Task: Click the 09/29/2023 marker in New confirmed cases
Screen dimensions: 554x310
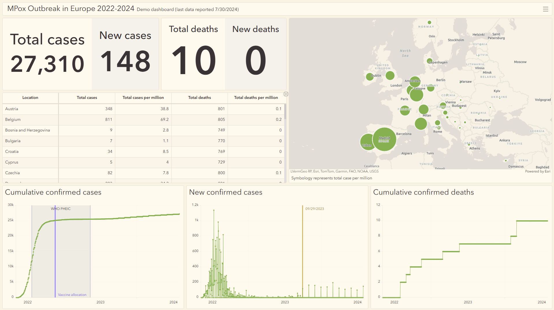Action: tap(302, 251)
